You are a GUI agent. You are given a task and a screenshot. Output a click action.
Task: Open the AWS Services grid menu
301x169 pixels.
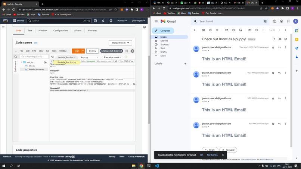[x=18, y=21]
